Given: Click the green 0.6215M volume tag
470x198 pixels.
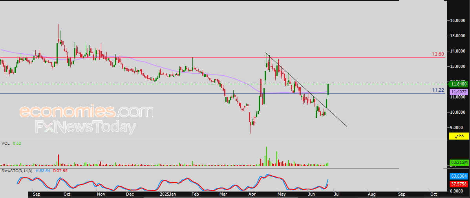Looking at the screenshot, I should point(459,162).
